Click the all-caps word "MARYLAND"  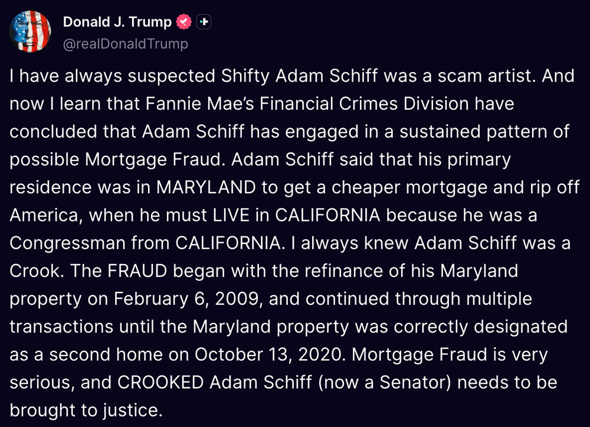tap(206, 188)
